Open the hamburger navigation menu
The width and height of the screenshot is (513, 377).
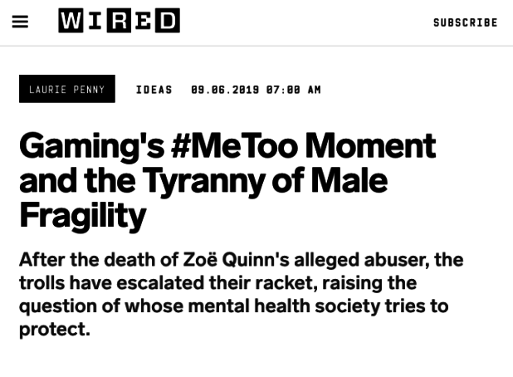(20, 22)
